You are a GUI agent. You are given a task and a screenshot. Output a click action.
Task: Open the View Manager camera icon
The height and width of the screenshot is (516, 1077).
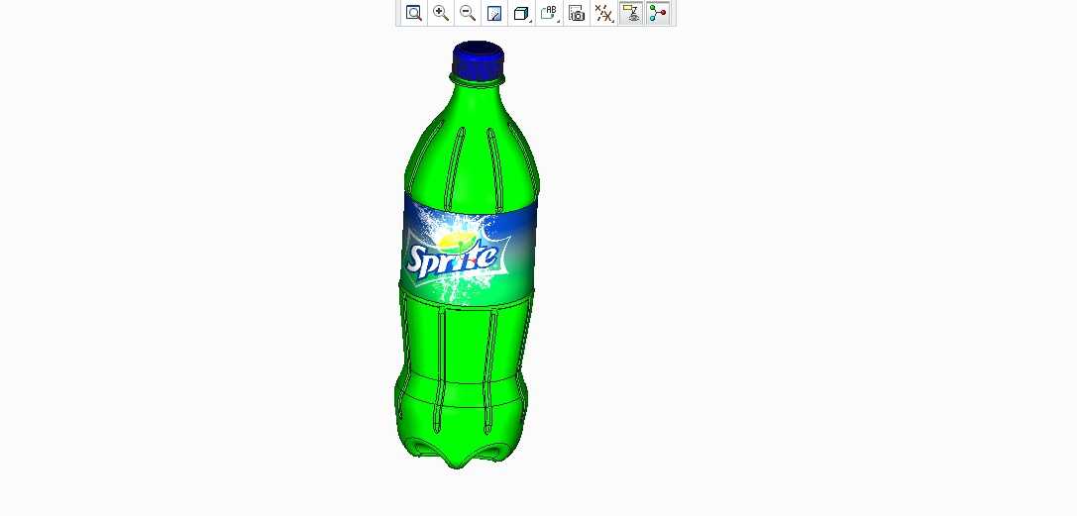[577, 13]
